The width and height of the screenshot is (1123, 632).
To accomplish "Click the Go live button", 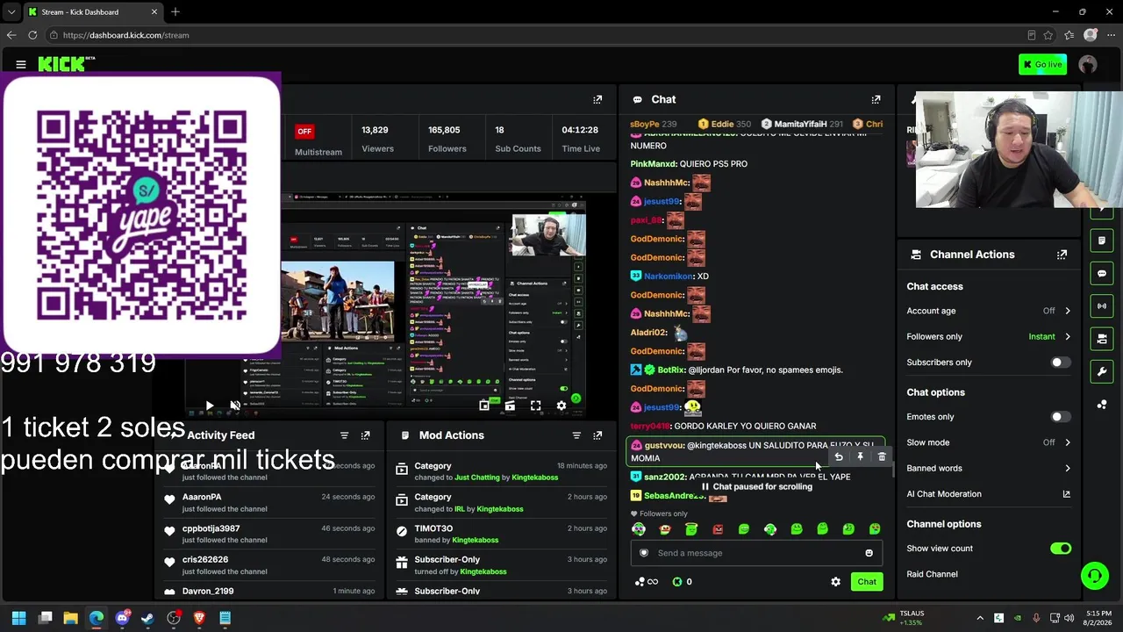I will point(1042,64).
